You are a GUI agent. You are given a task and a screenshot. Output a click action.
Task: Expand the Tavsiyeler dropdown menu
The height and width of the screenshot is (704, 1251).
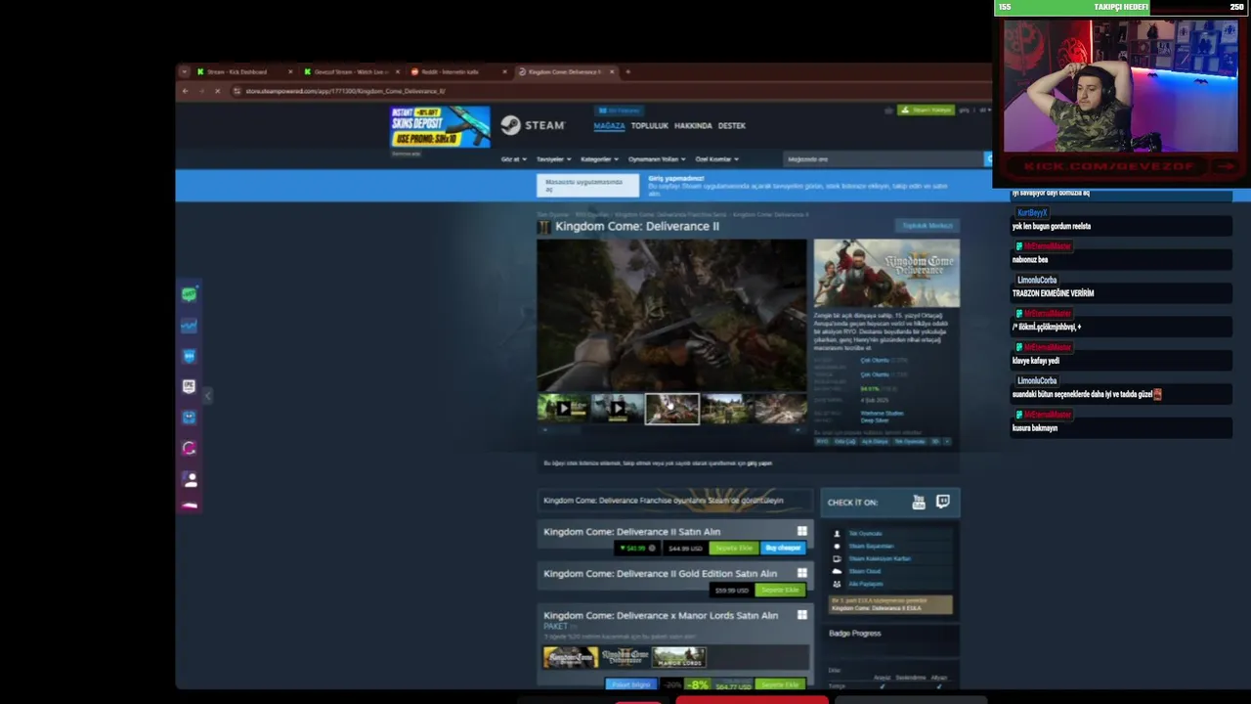coord(553,158)
